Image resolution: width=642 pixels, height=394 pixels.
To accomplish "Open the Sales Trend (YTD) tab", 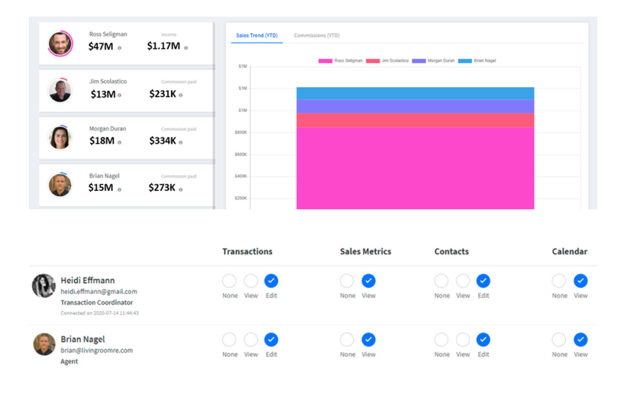I will pyautogui.click(x=257, y=36).
